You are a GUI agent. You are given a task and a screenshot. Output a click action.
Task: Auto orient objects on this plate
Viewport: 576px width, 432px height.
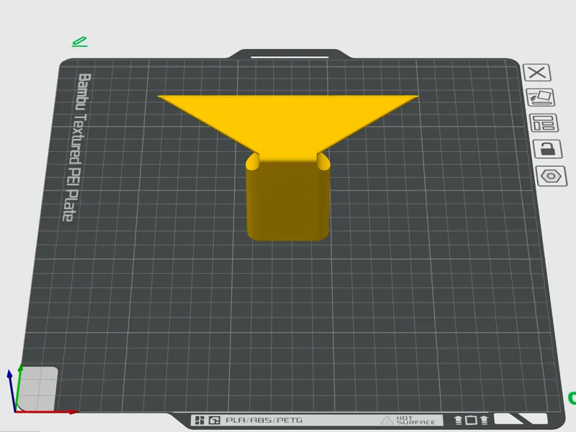pyautogui.click(x=539, y=97)
